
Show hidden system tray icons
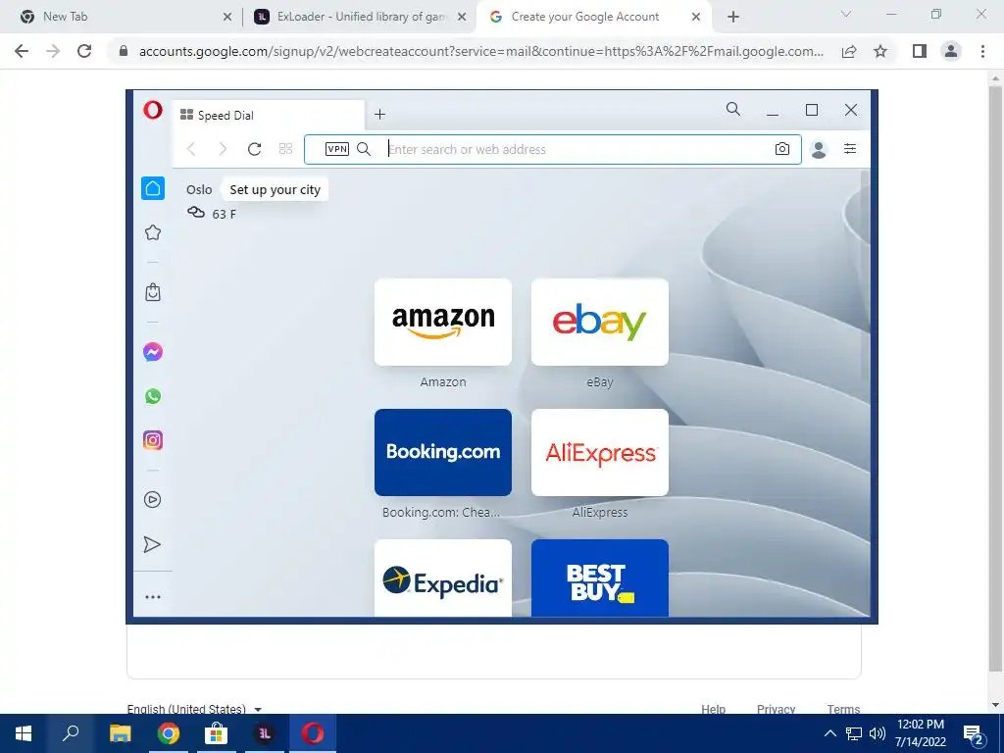tap(829, 733)
